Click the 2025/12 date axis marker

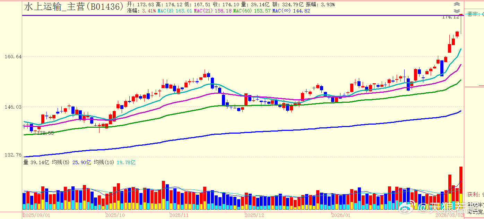[254, 215]
